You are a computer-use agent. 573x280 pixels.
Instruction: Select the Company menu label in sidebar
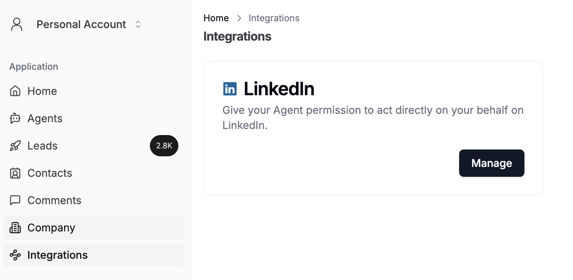(51, 228)
